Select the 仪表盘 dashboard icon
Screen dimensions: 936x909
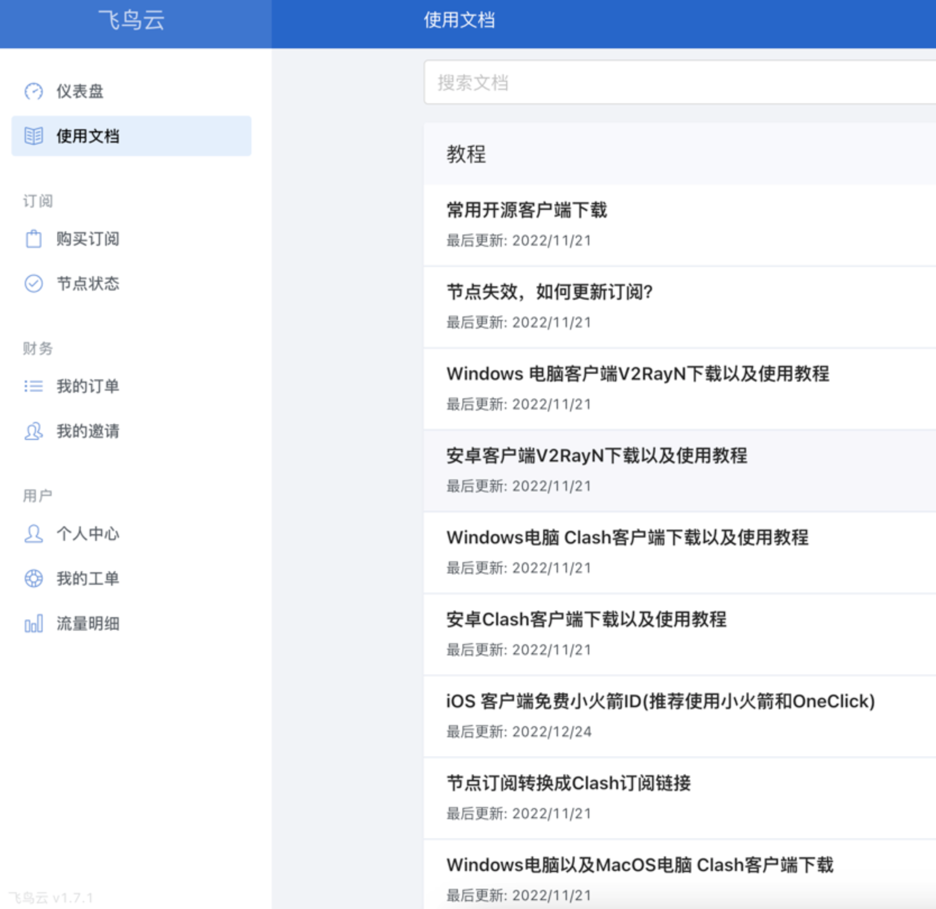coord(34,91)
